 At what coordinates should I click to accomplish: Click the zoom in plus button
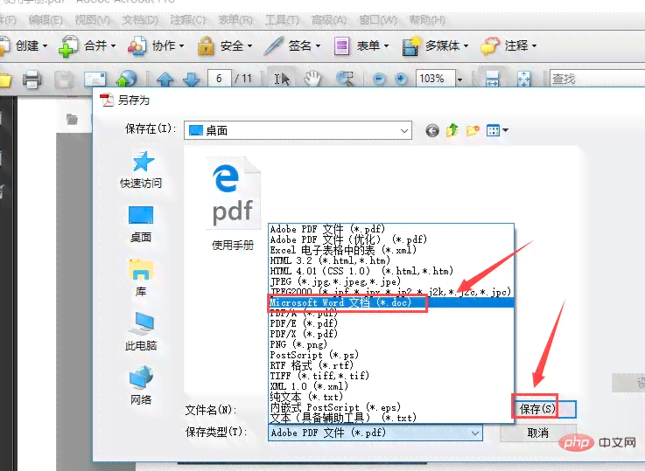[401, 79]
